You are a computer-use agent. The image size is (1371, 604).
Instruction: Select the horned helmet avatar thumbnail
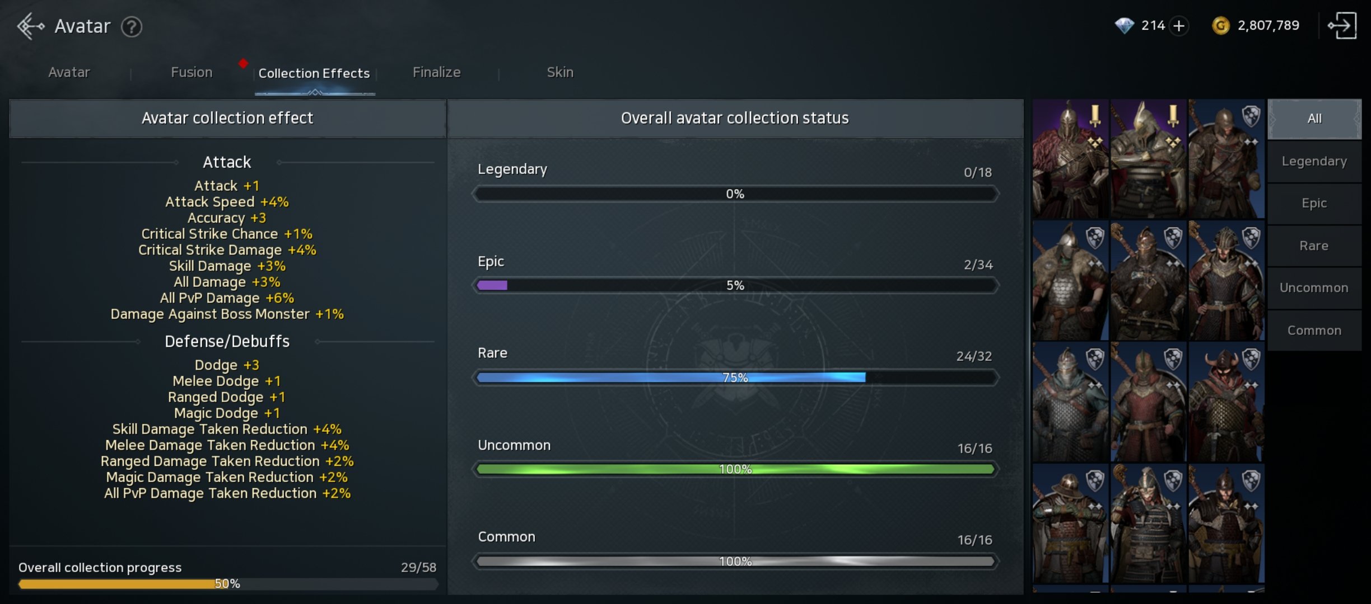tap(1226, 402)
